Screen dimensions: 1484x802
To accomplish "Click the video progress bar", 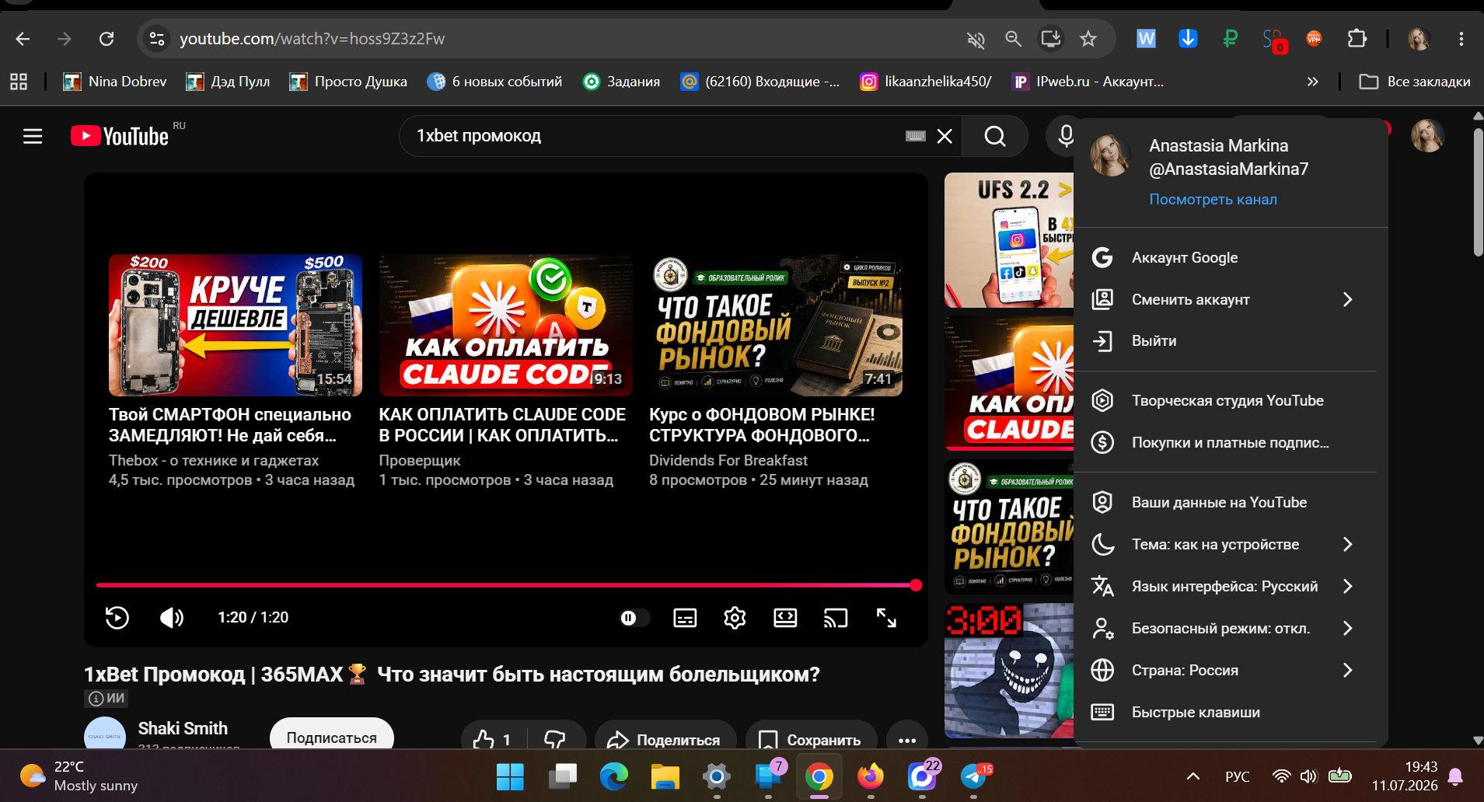I will pos(506,585).
